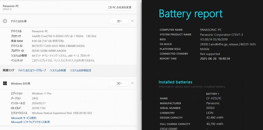Select the デバイス名 value Panasonic-PC
Viewport: 263px width, 130px height.
(x=40, y=31)
